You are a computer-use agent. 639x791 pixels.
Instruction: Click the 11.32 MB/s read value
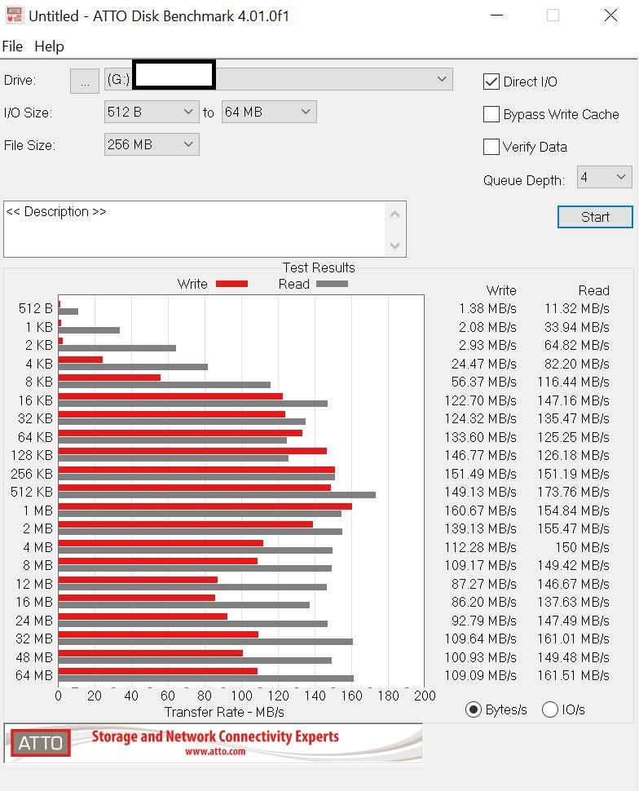(577, 309)
